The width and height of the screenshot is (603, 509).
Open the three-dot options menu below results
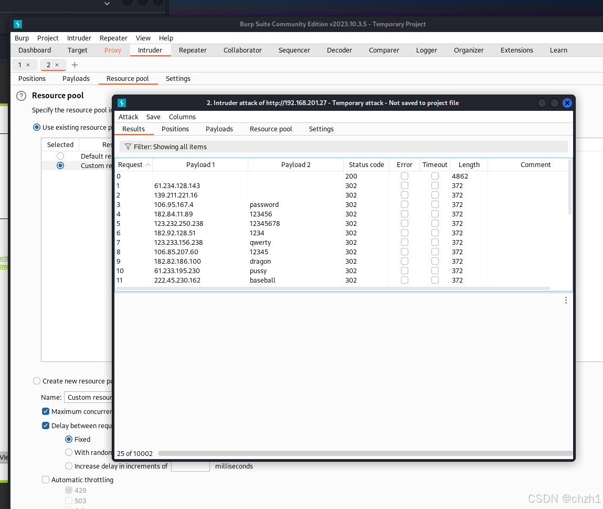pyautogui.click(x=566, y=300)
